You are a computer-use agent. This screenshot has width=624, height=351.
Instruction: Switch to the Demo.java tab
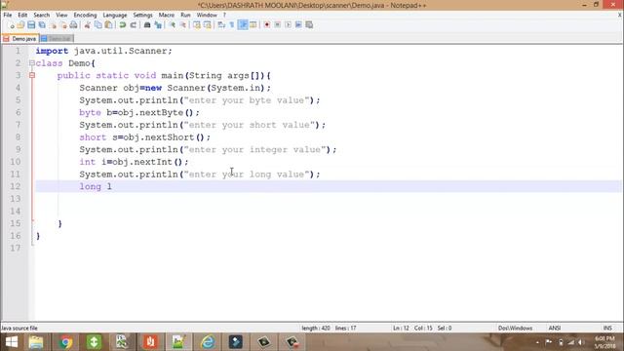[20, 39]
